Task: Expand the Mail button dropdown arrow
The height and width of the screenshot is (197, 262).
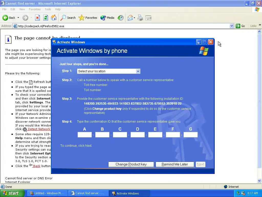Action: click(134, 18)
